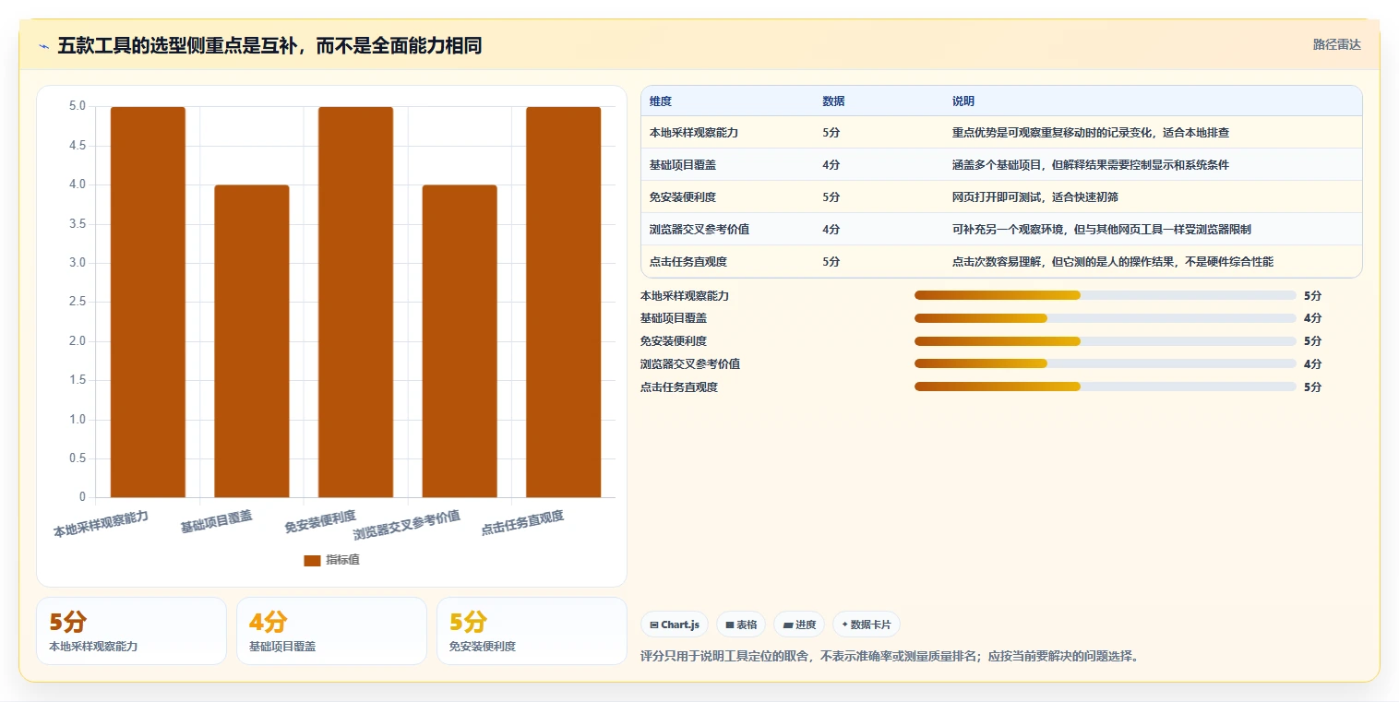Image resolution: width=1399 pixels, height=702 pixels.
Task: Click y-axis value 2.5
Action: click(78, 302)
